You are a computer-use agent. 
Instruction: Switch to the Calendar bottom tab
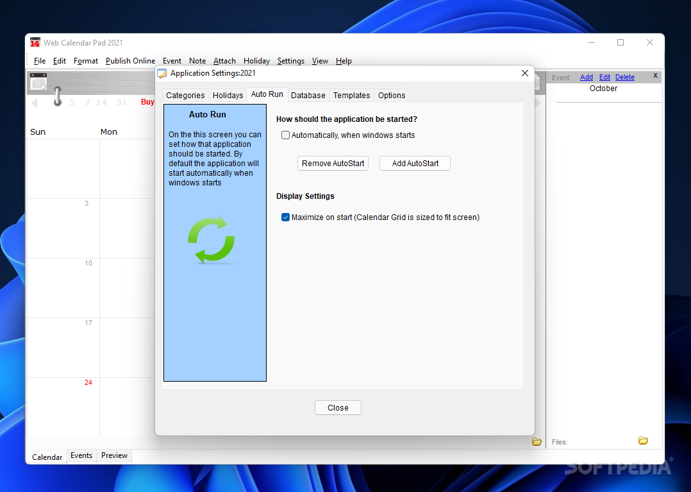tap(47, 457)
